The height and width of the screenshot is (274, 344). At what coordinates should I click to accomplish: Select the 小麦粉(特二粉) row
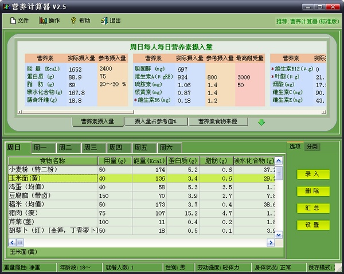142,170
